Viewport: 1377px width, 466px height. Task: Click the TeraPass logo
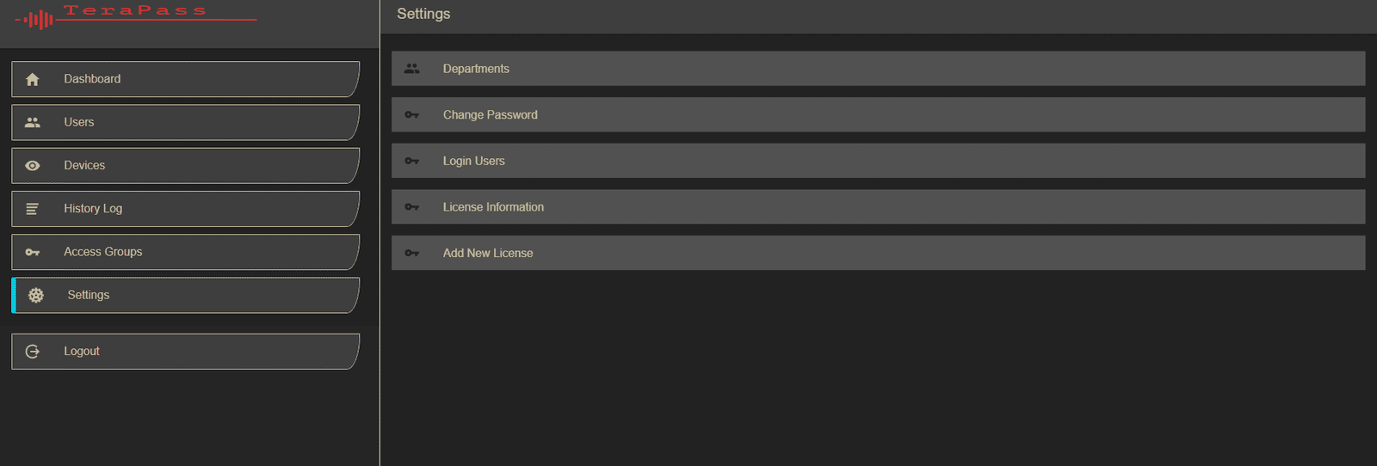coord(136,15)
